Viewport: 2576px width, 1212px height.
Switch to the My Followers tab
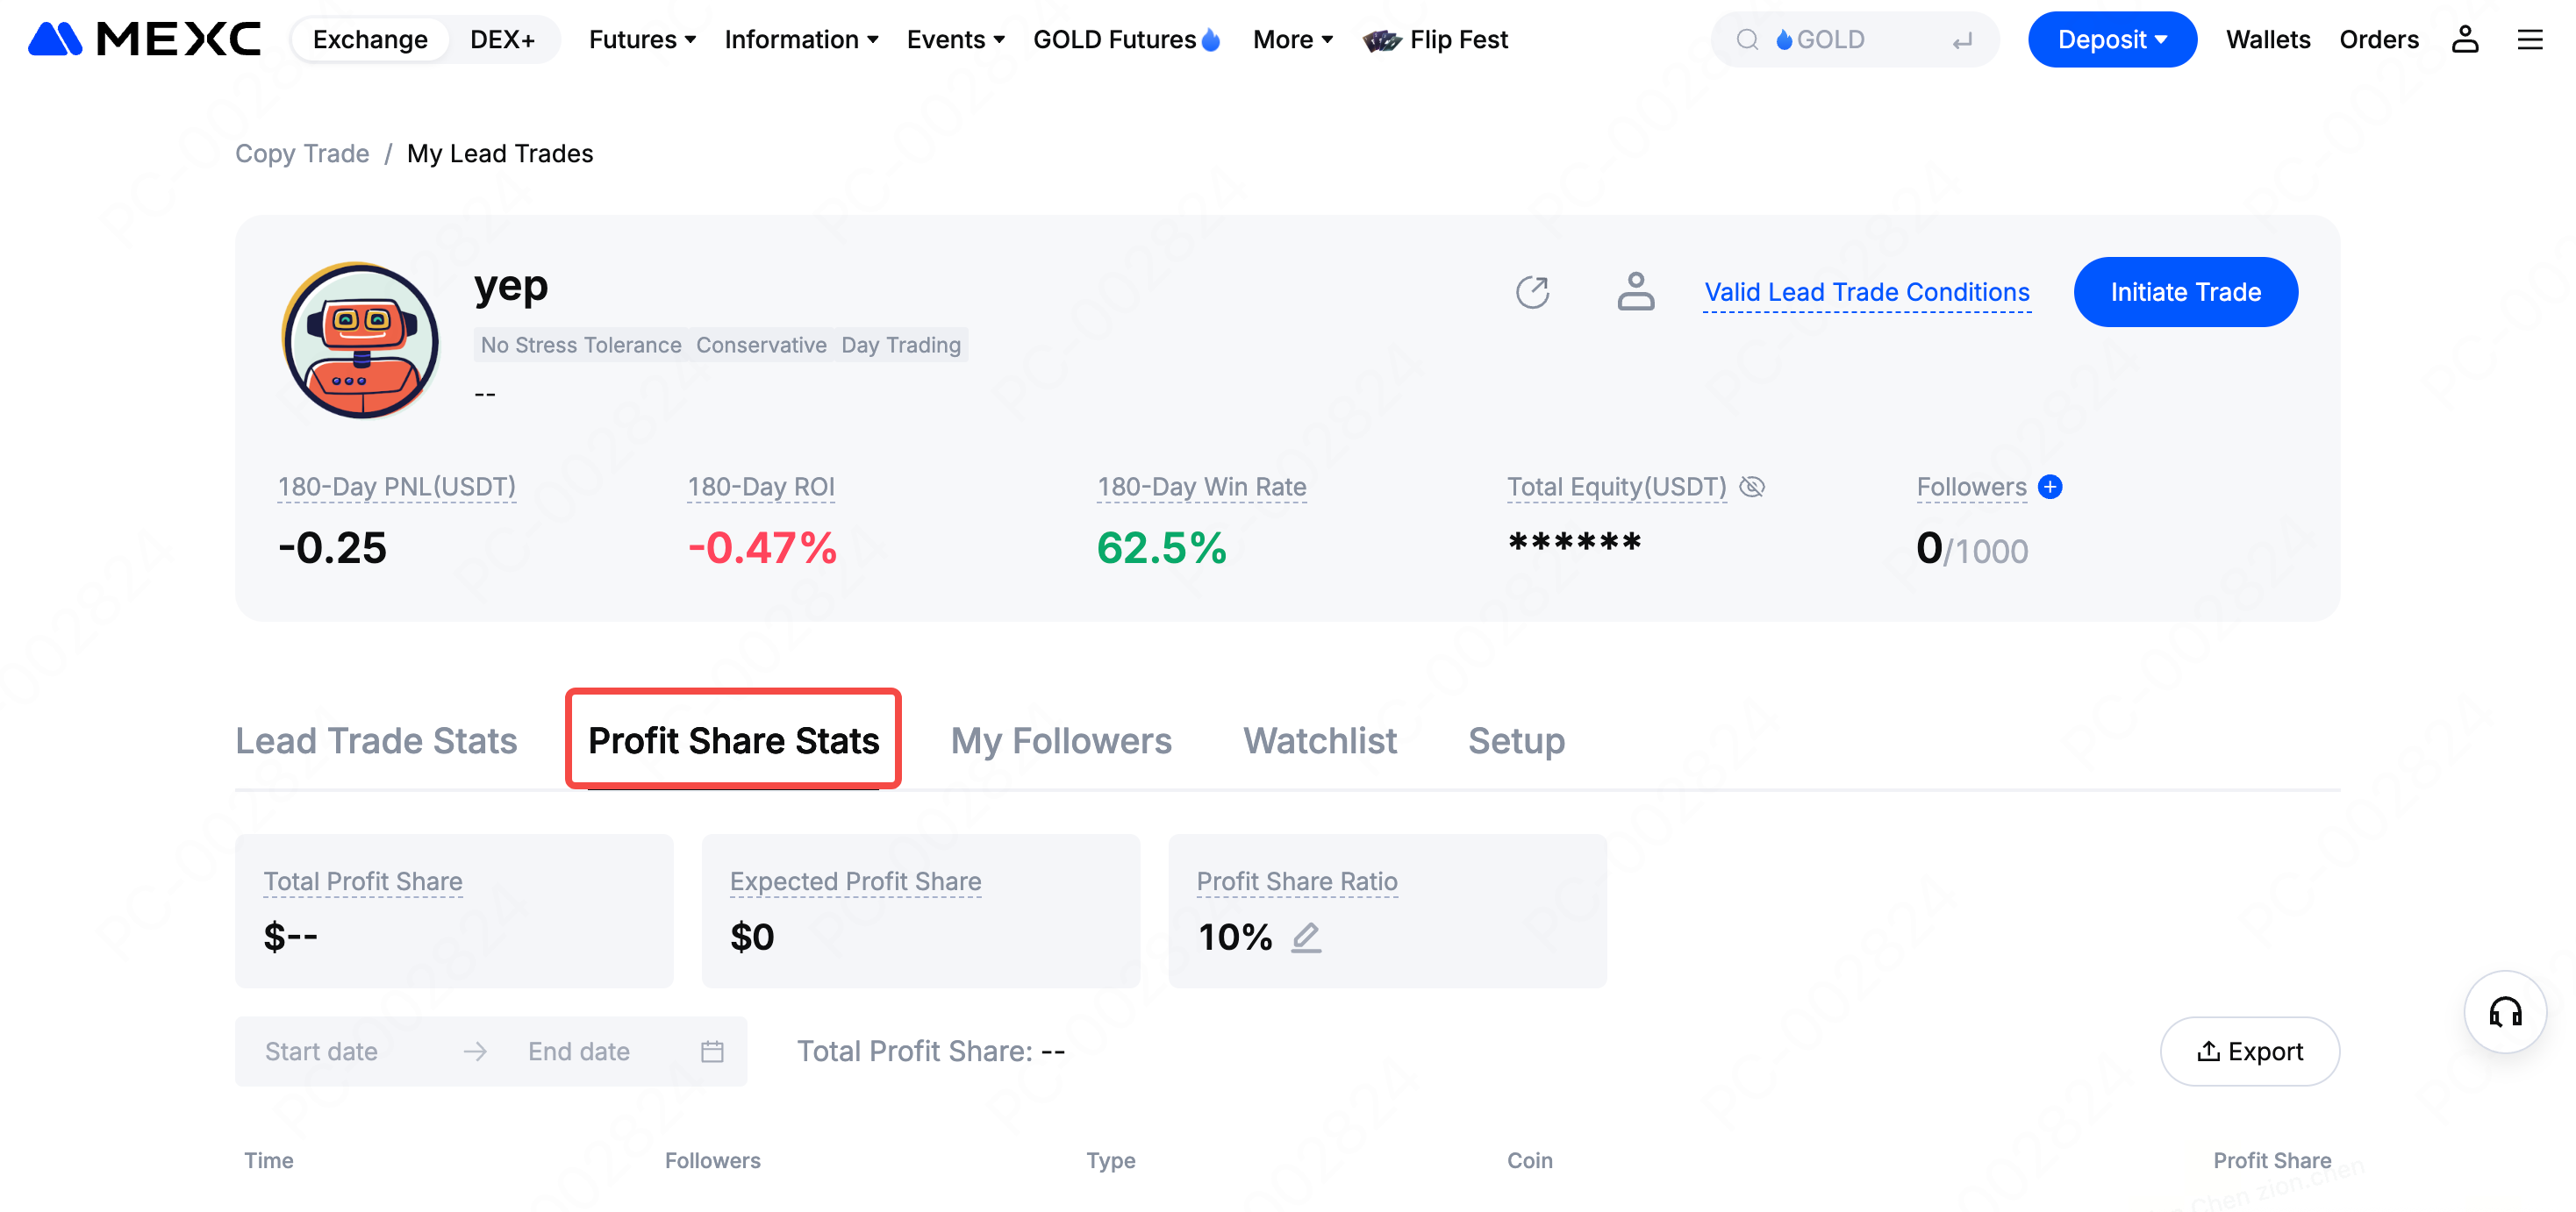point(1060,741)
